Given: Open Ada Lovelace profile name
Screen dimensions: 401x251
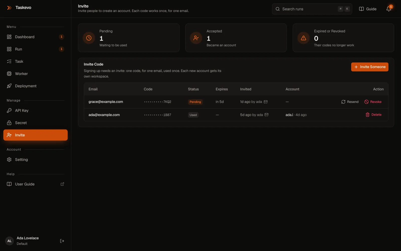Looking at the screenshot, I should (x=28, y=238).
